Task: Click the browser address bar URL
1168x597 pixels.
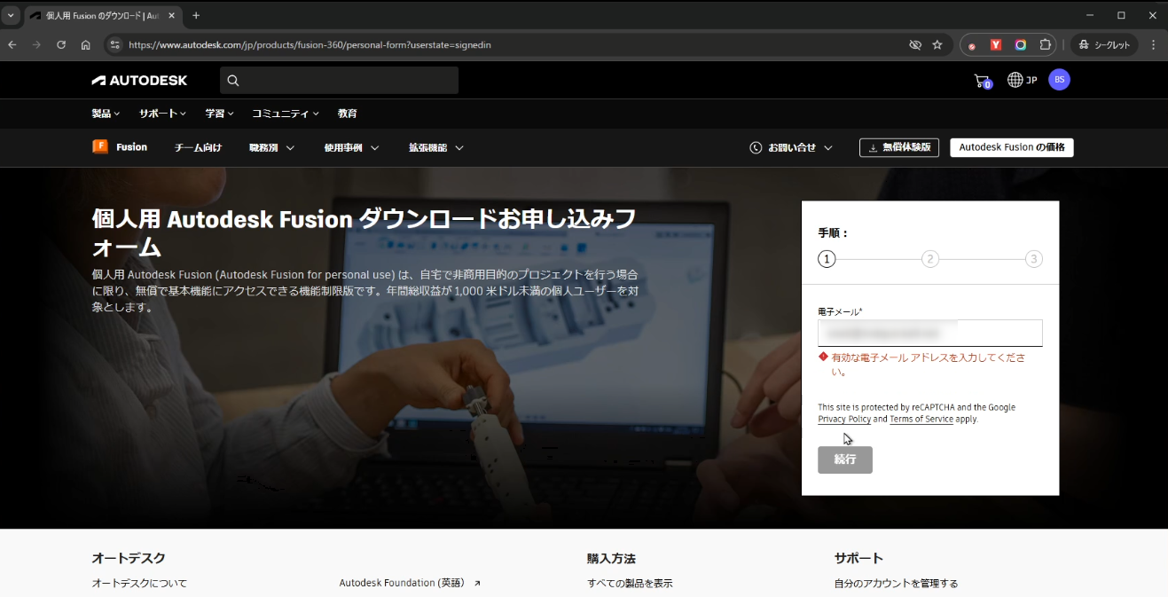Action: click(x=310, y=44)
